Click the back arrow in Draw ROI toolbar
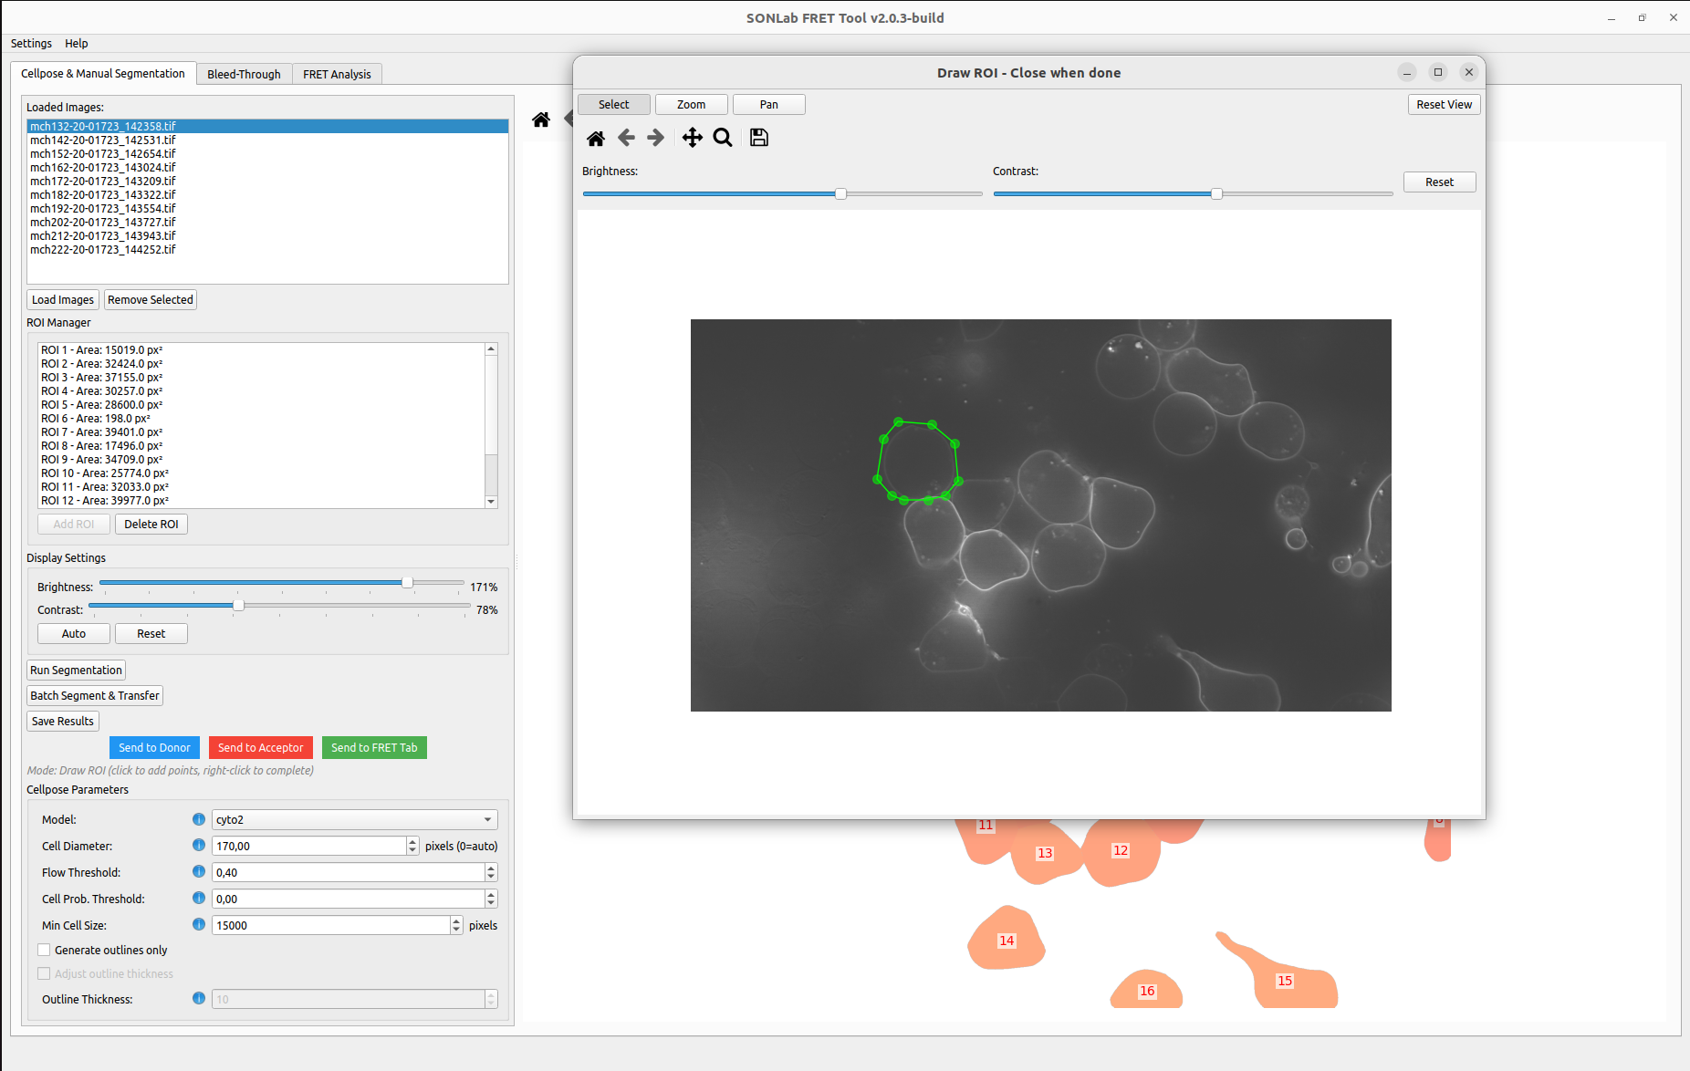This screenshot has width=1690, height=1071. click(626, 138)
